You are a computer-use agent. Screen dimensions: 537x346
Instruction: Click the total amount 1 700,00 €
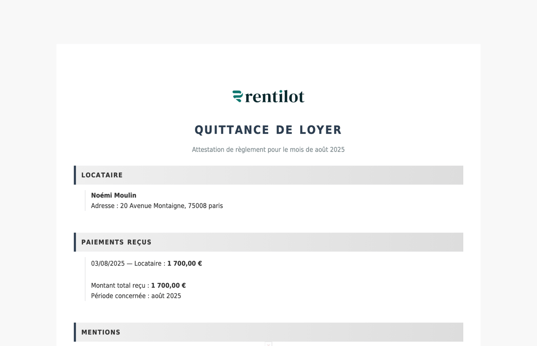point(168,286)
